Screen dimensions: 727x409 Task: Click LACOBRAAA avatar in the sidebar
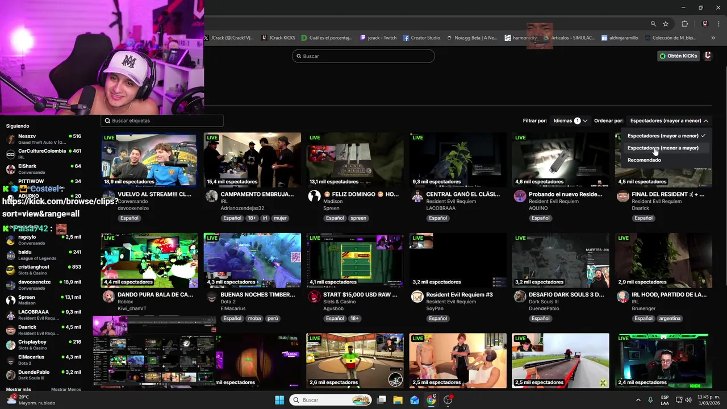pyautogui.click(x=11, y=315)
